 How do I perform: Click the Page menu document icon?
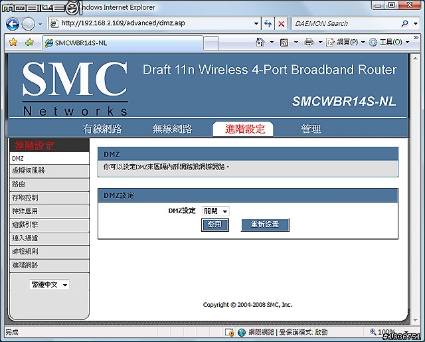click(331, 43)
